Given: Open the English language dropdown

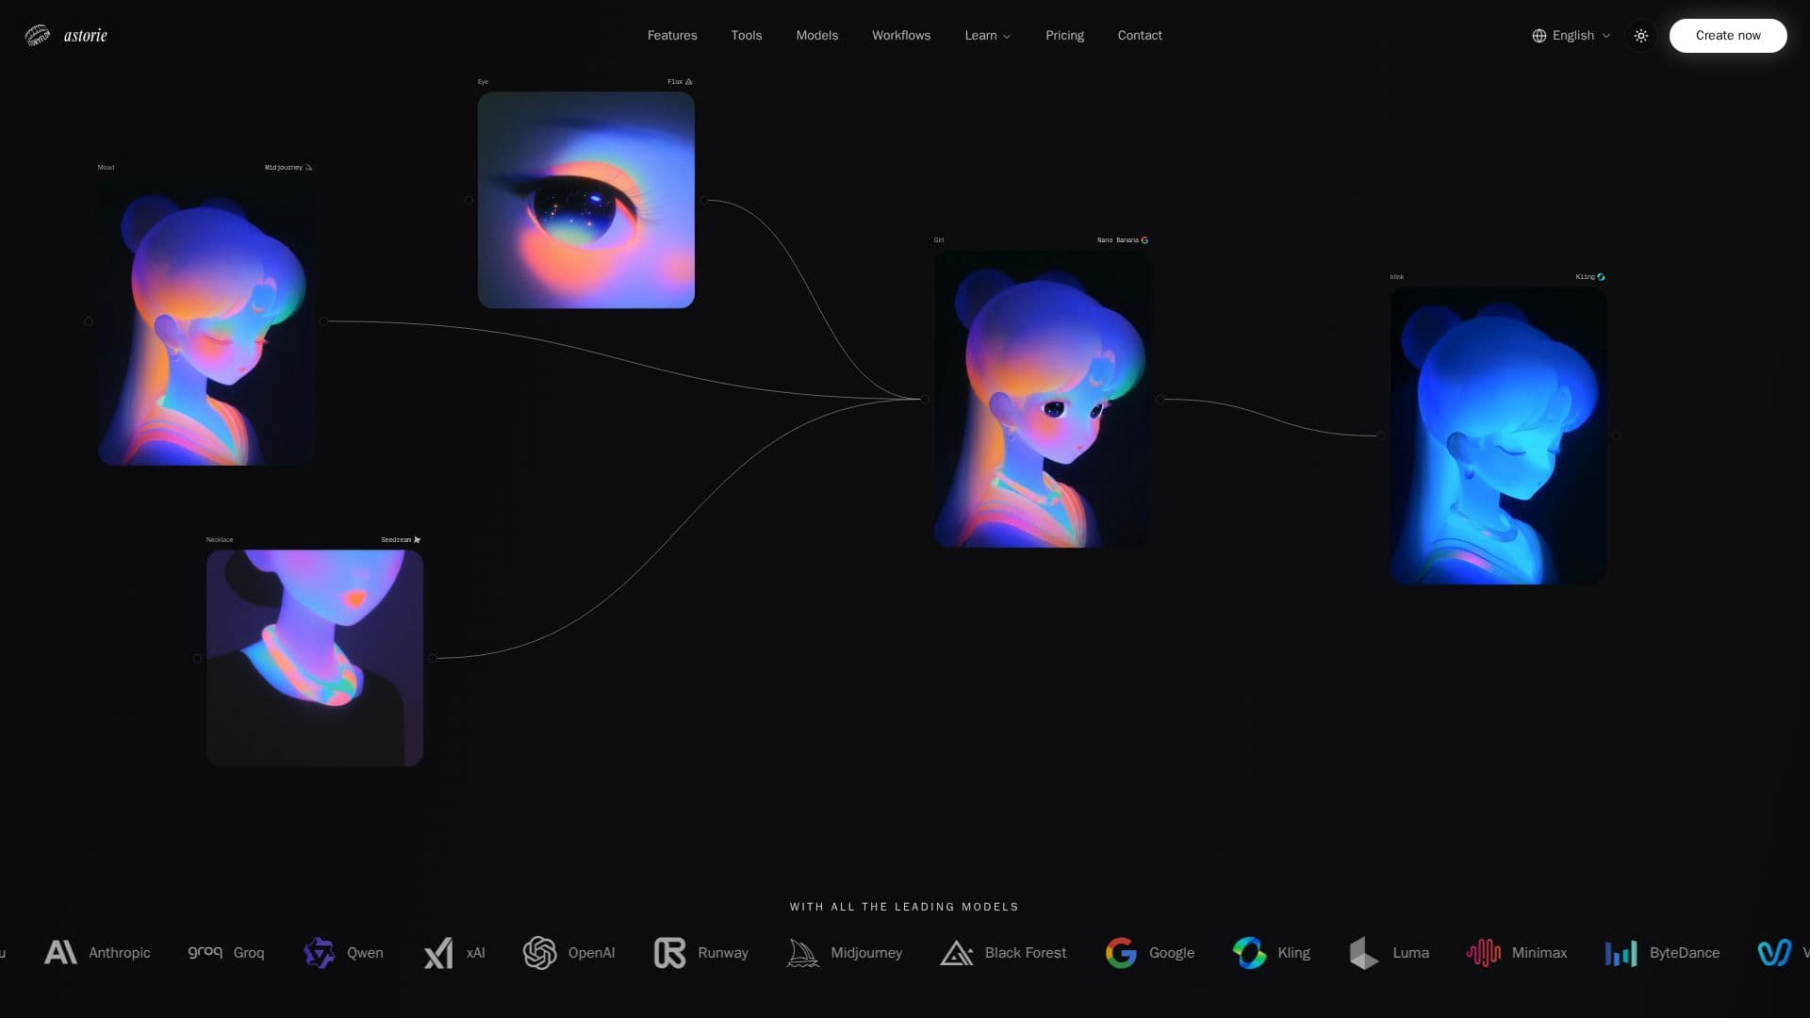Looking at the screenshot, I should (1571, 36).
